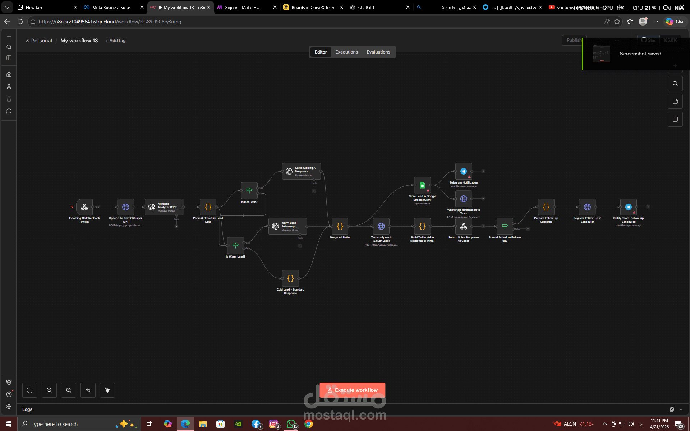Add this page to browser favorites
This screenshot has width=690, height=431.
tap(617, 22)
